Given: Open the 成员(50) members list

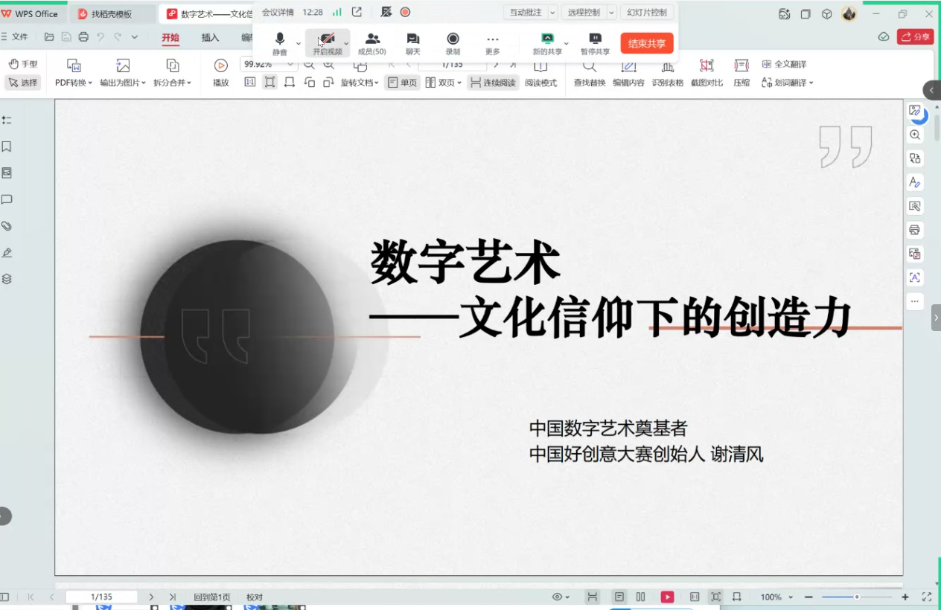Looking at the screenshot, I should click(x=372, y=44).
